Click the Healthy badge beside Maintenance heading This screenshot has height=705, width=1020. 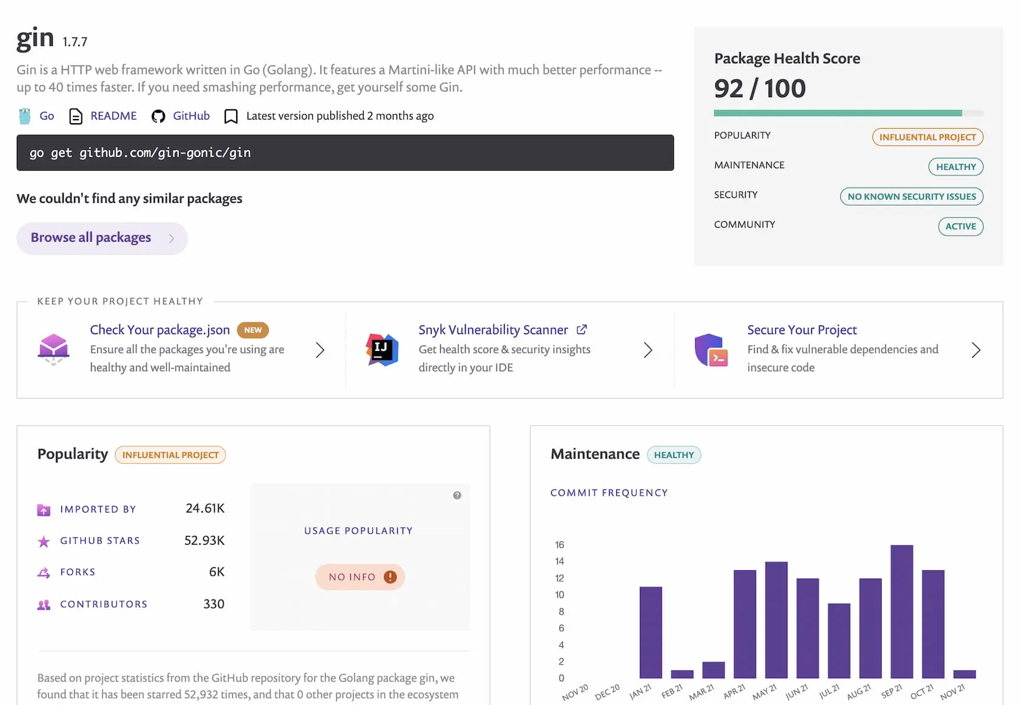[674, 455]
